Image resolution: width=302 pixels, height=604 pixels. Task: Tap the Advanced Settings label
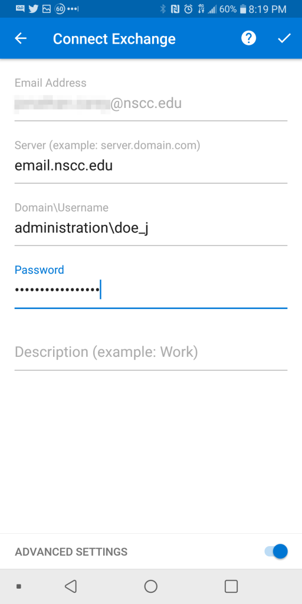click(x=71, y=552)
